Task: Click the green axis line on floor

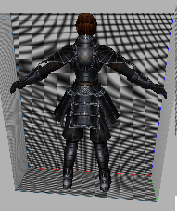Action: [x=154, y=189]
